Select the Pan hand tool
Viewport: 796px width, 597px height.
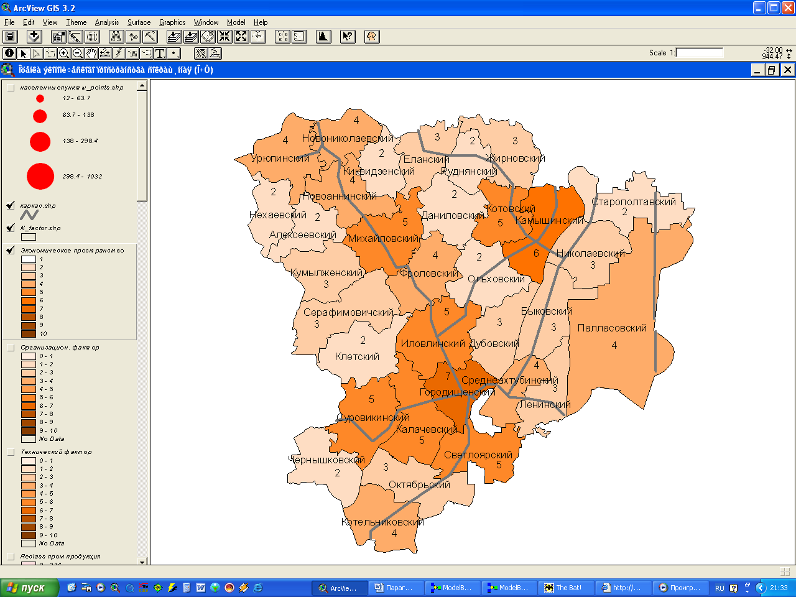[x=91, y=53]
